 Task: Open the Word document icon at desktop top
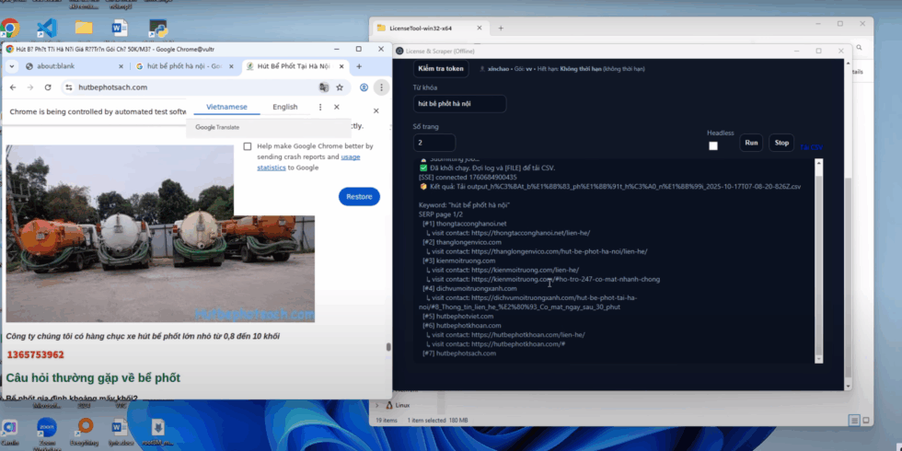[x=120, y=28]
